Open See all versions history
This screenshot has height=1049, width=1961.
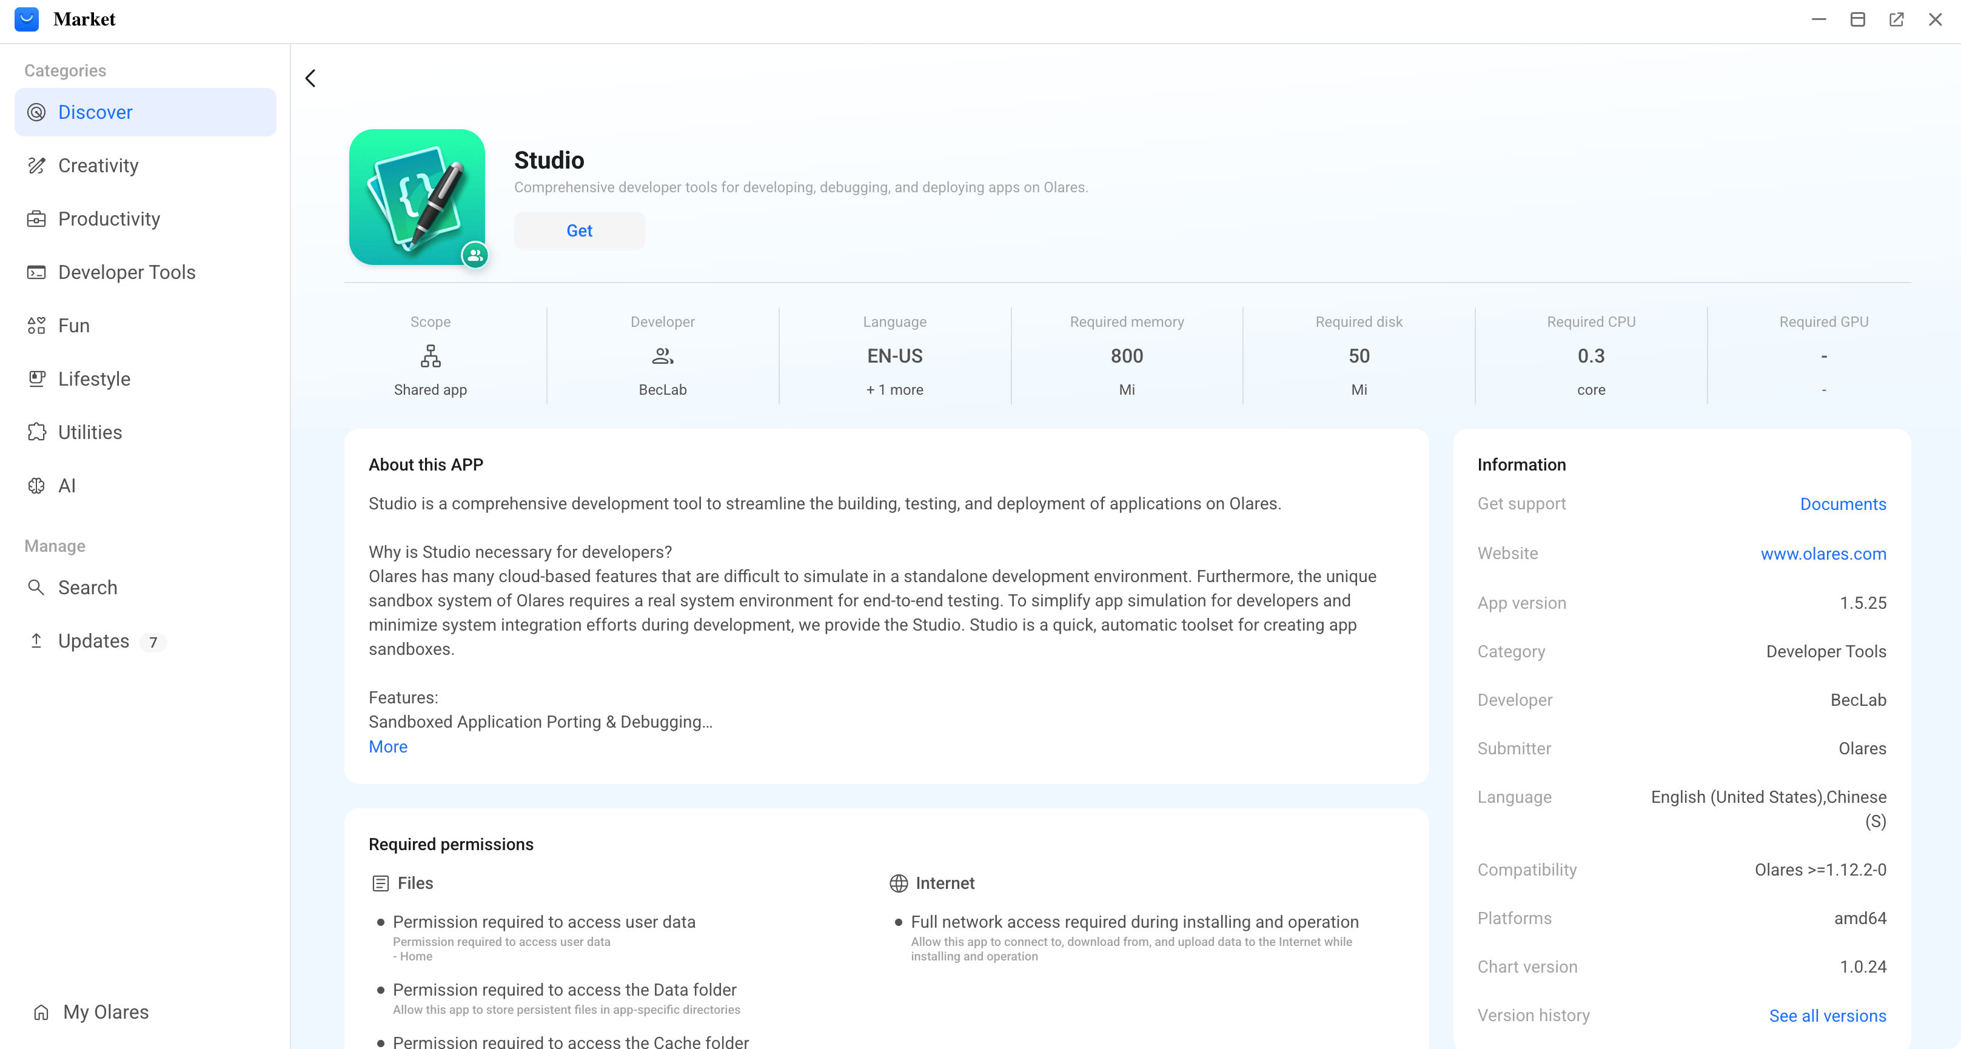tap(1827, 1016)
